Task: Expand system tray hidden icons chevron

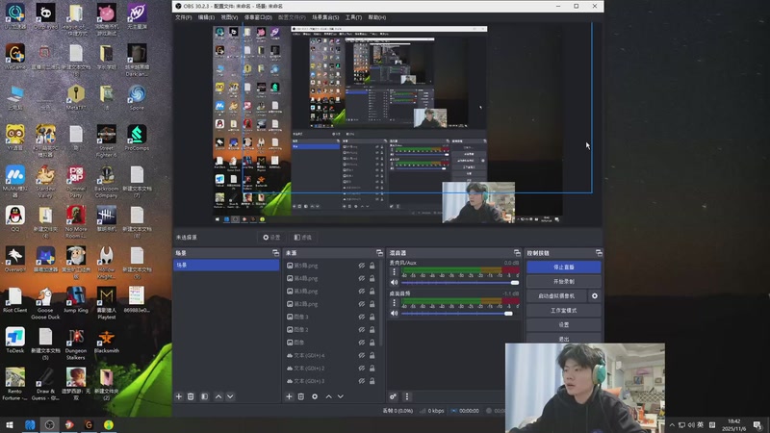Action: pyautogui.click(x=672, y=425)
